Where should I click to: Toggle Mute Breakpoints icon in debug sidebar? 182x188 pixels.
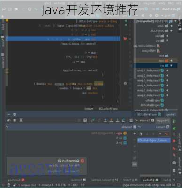tap(174, 155)
